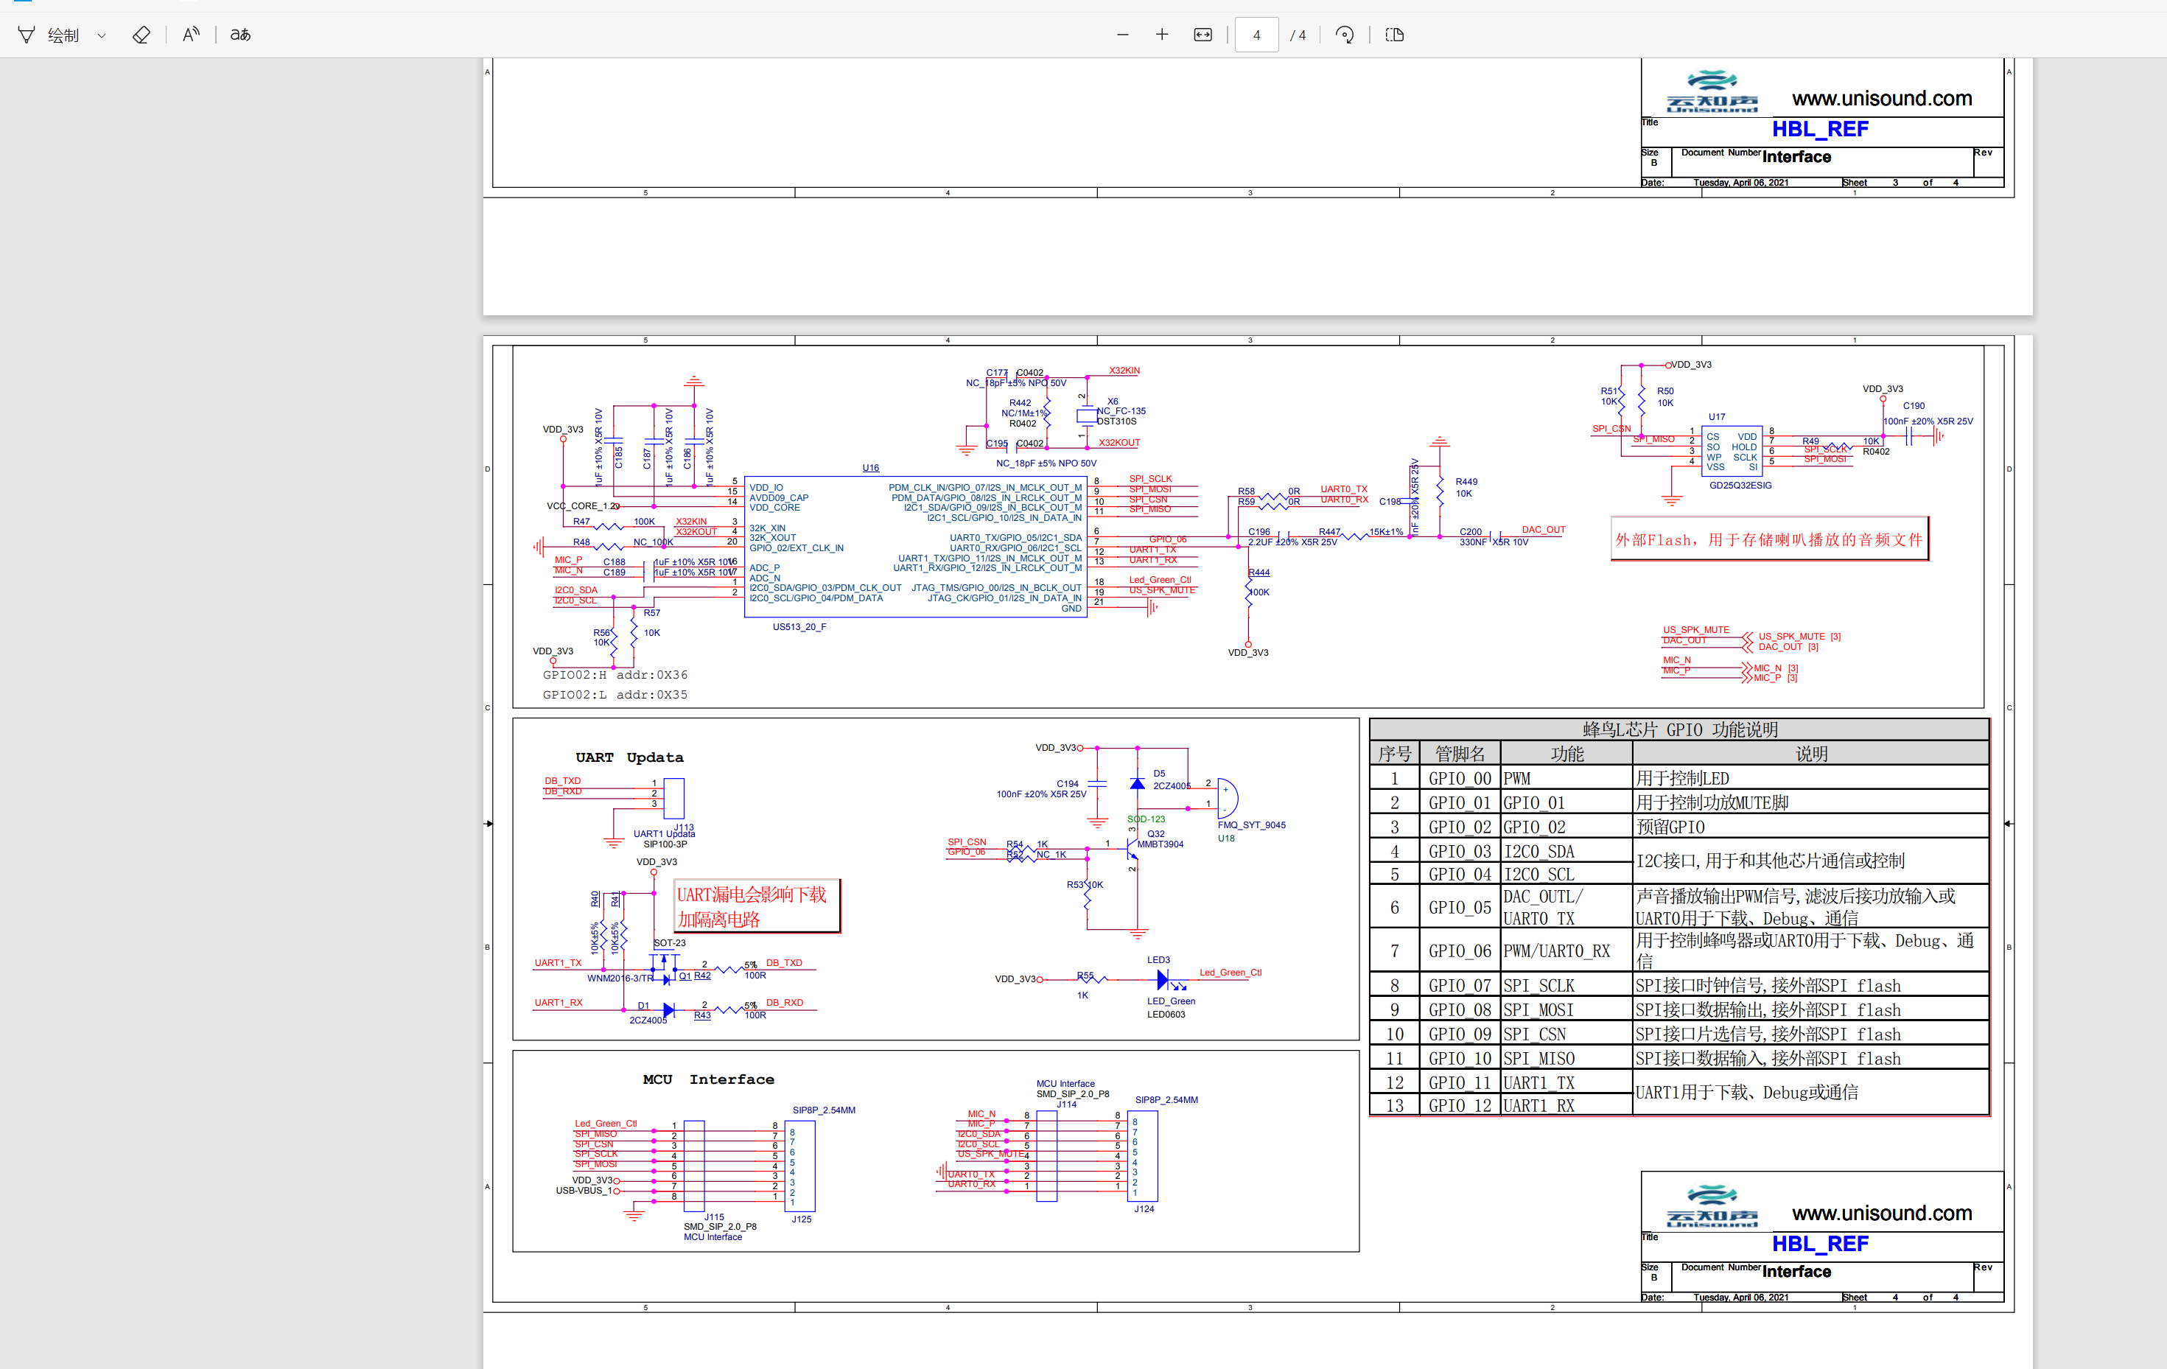This screenshot has height=1369, width=2167.
Task: Expand the Draw tool options dropdown
Action: point(102,36)
